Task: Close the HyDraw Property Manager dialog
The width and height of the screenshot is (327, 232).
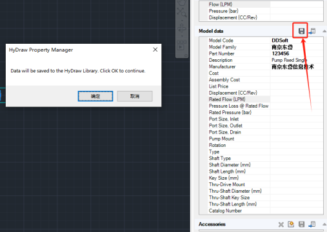Action: click(x=155, y=50)
